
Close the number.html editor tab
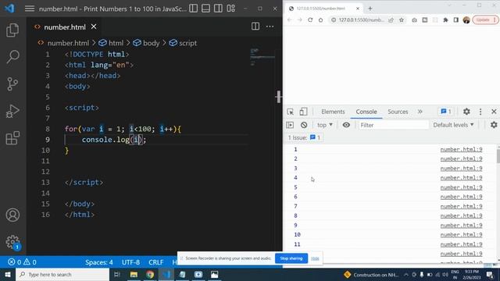click(94, 27)
